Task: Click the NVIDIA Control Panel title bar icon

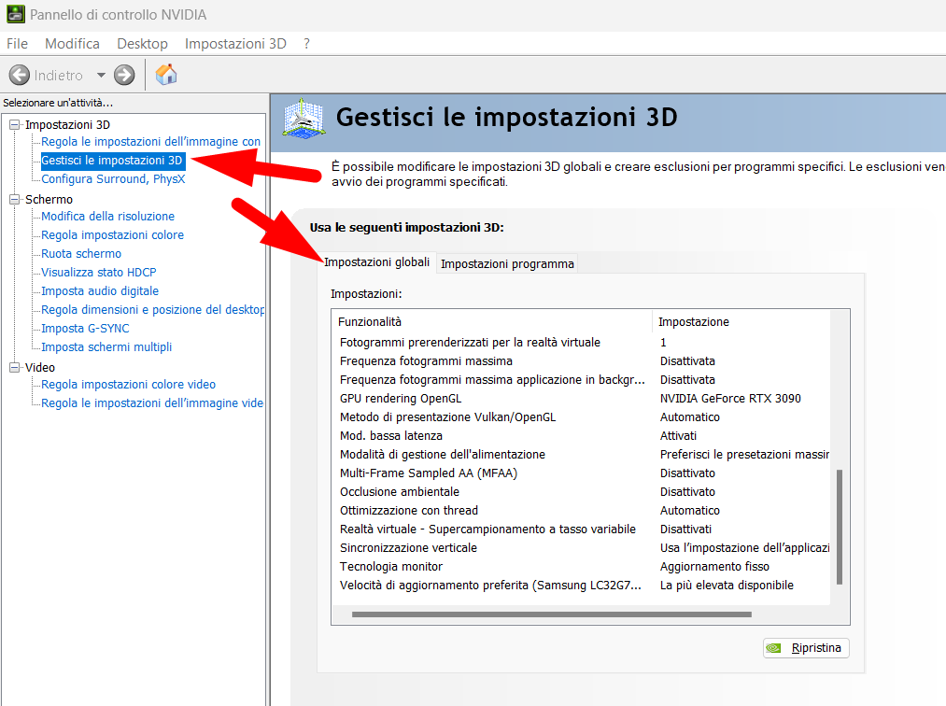Action: pyautogui.click(x=15, y=14)
